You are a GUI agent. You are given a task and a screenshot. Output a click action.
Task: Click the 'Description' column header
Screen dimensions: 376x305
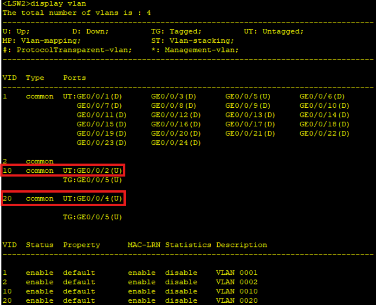[x=242, y=245]
